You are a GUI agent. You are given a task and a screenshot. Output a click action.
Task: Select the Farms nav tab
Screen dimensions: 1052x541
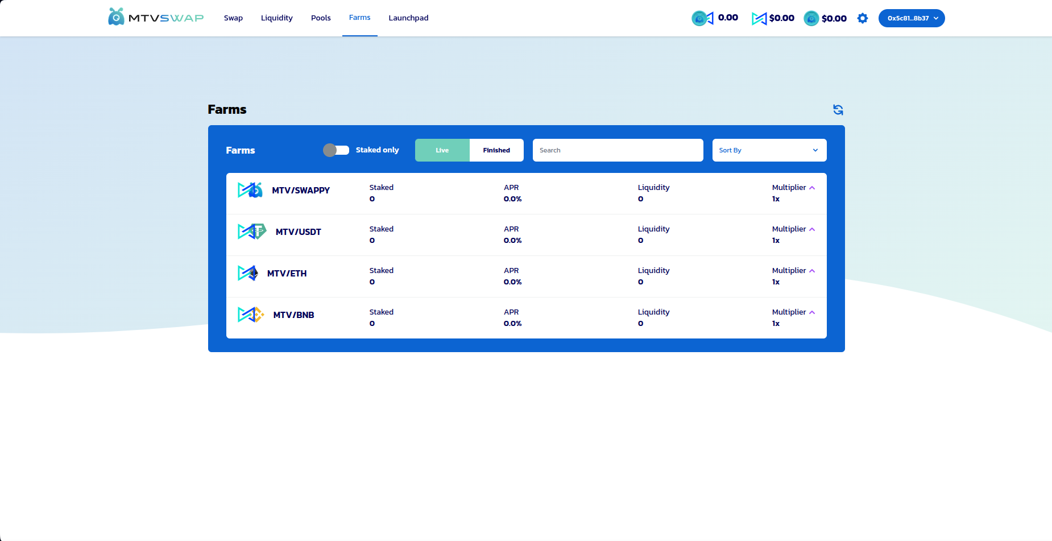click(x=360, y=18)
